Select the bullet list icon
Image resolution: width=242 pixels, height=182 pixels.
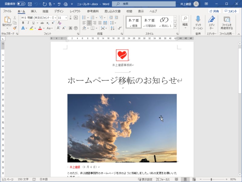84,17
